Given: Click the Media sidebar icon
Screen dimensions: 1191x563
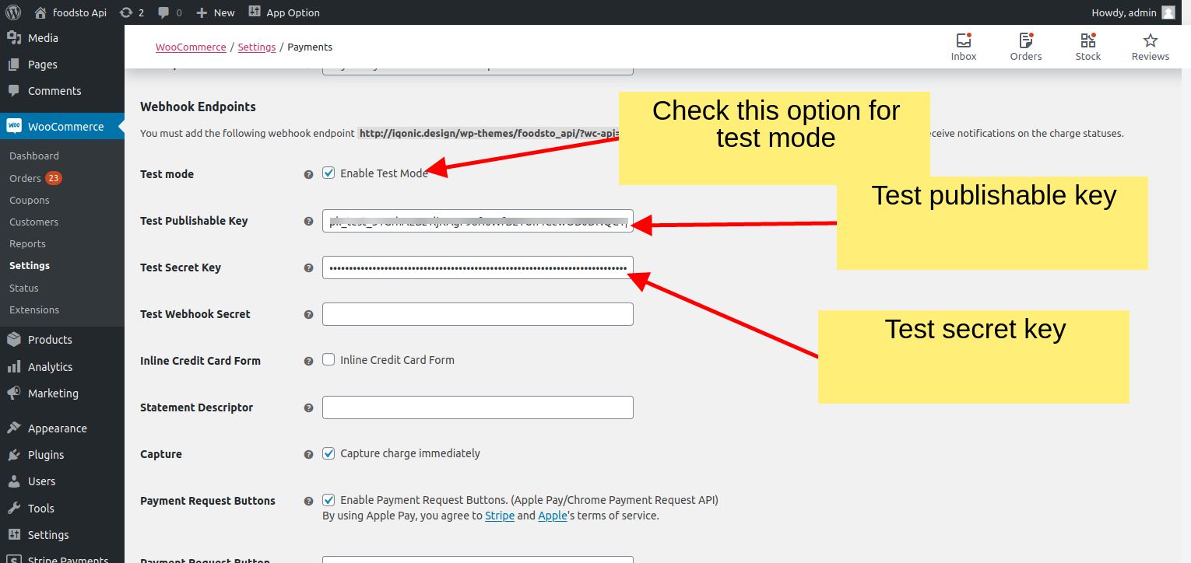Looking at the screenshot, I should tap(14, 37).
